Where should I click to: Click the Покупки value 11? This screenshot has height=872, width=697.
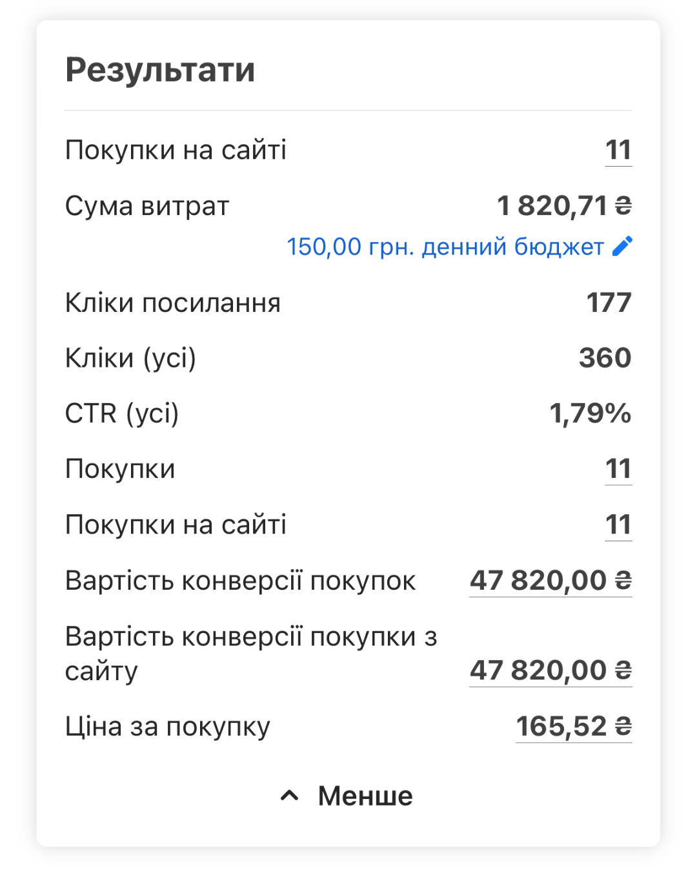pyautogui.click(x=618, y=469)
